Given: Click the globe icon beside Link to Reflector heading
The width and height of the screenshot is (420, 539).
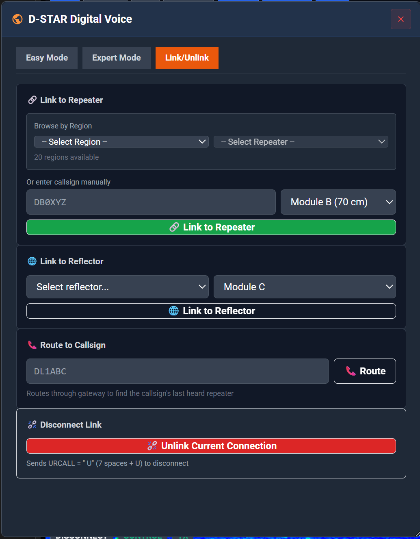Looking at the screenshot, I should click(x=32, y=261).
